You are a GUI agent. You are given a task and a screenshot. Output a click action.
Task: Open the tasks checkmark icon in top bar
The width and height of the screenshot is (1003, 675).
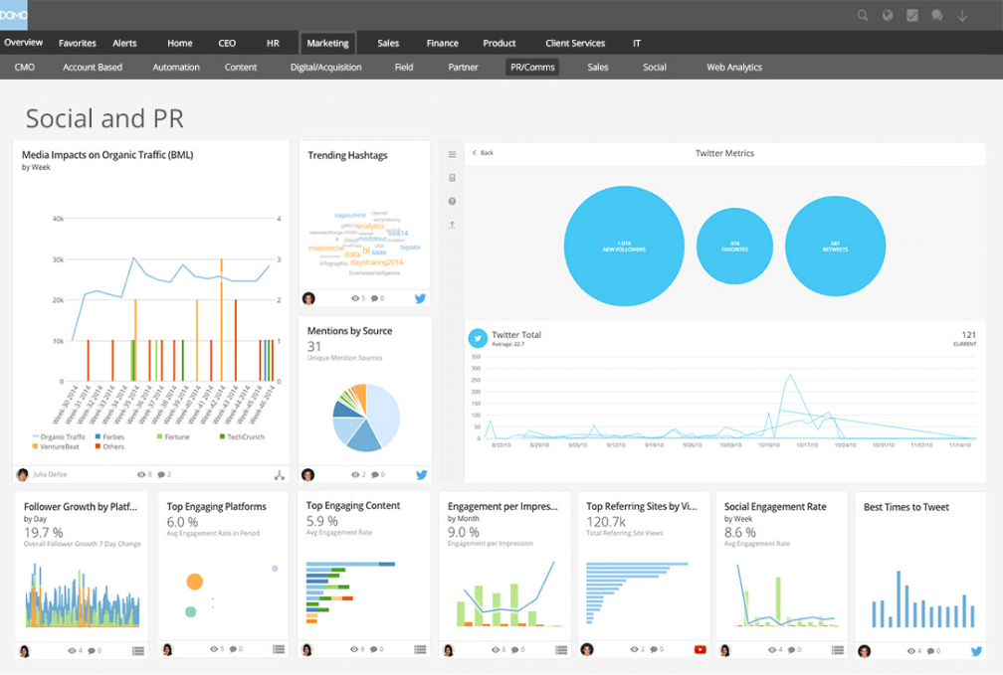point(912,16)
